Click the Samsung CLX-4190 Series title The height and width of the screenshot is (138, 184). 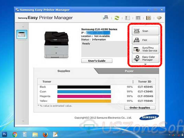[x=99, y=29]
